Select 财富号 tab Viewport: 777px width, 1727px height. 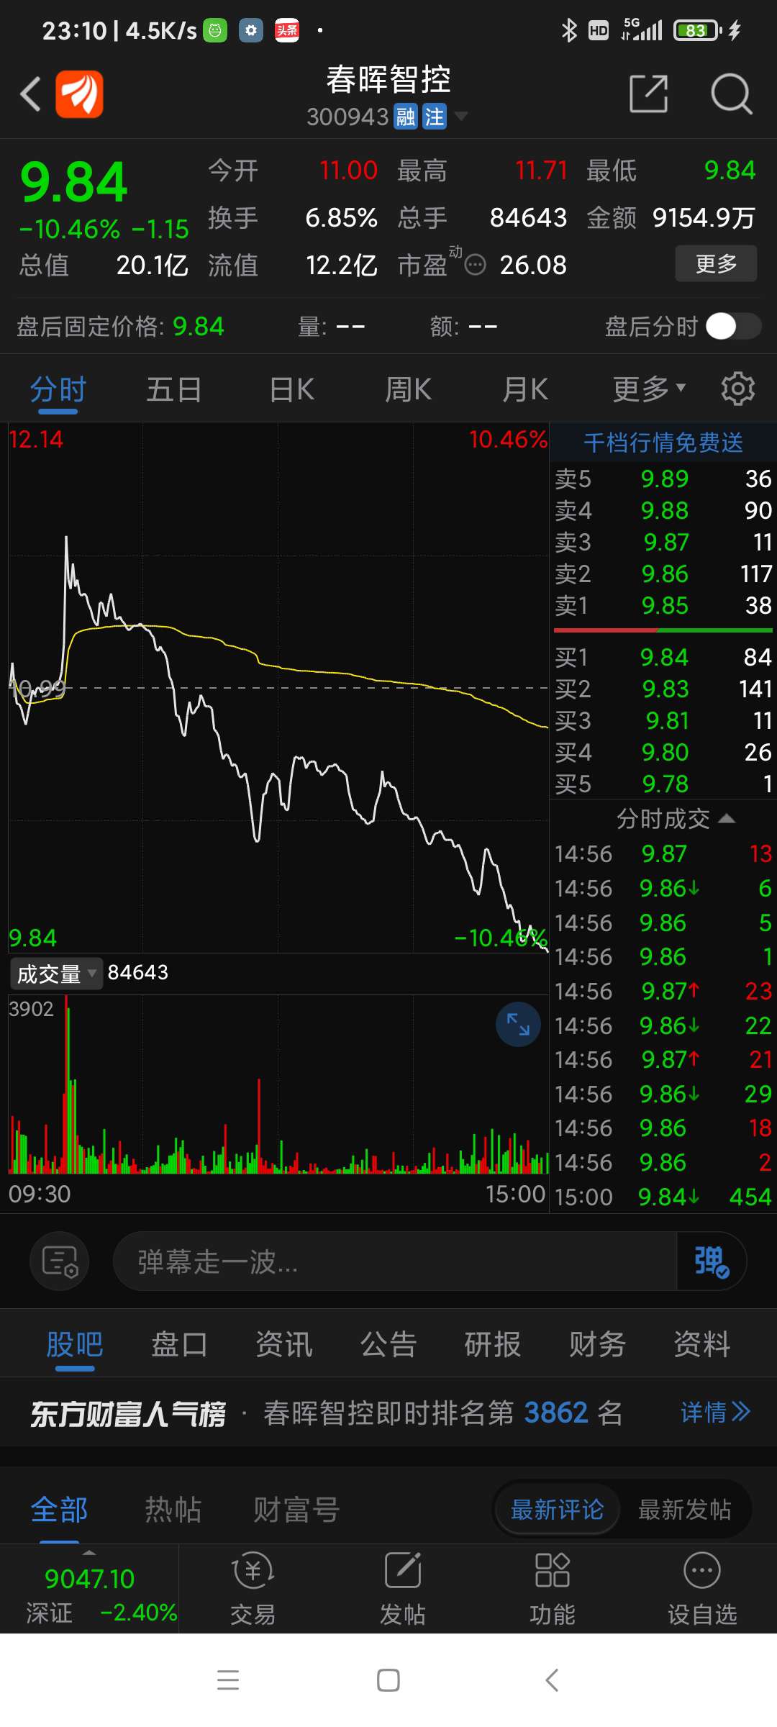296,1510
